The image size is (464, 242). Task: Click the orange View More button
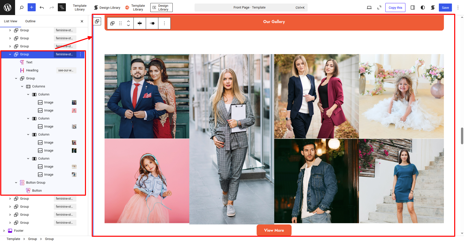pyautogui.click(x=274, y=230)
